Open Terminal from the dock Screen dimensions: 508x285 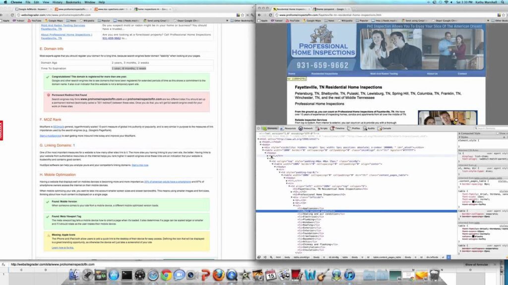127,275
